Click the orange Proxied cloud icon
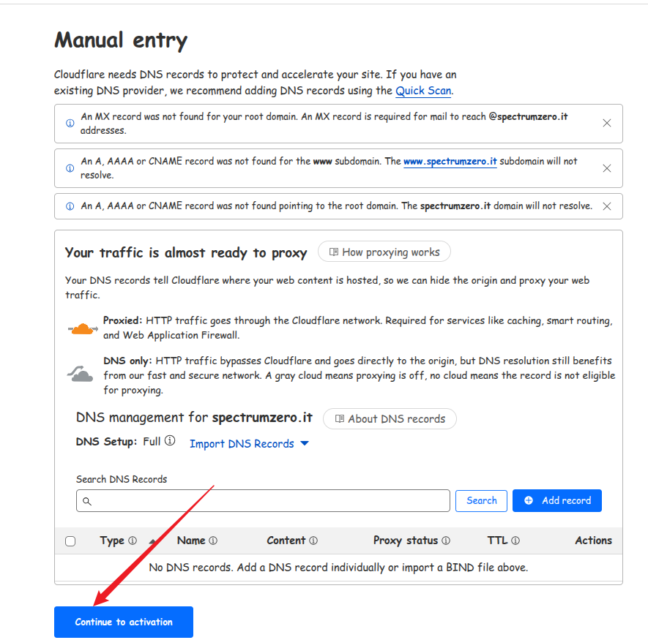 tap(81, 328)
